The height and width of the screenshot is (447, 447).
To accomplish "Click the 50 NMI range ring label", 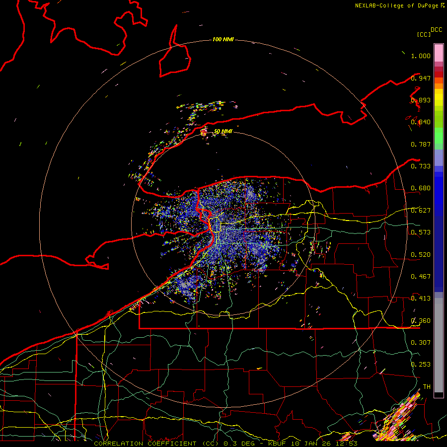I will [223, 131].
